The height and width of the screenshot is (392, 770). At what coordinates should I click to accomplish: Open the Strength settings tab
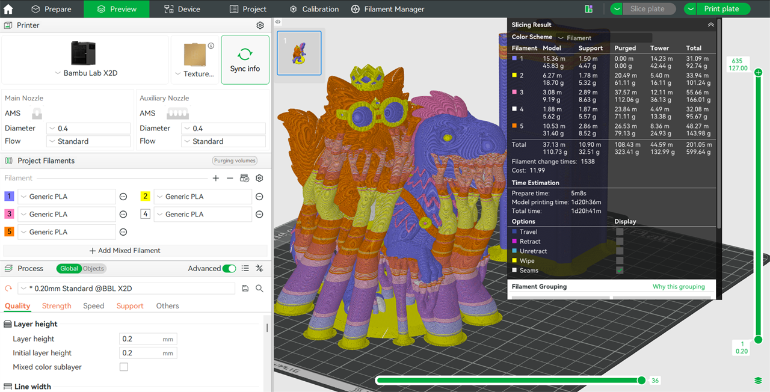click(57, 306)
